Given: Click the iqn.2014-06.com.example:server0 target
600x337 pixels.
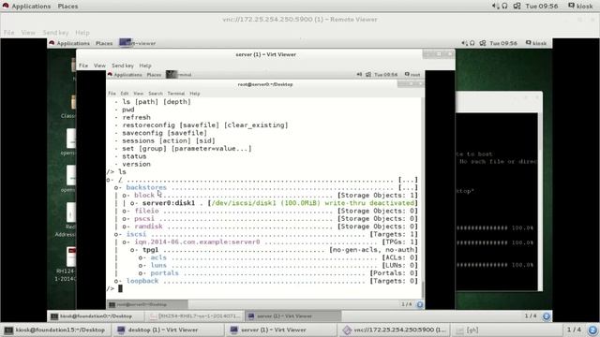Looking at the screenshot, I should coord(197,242).
